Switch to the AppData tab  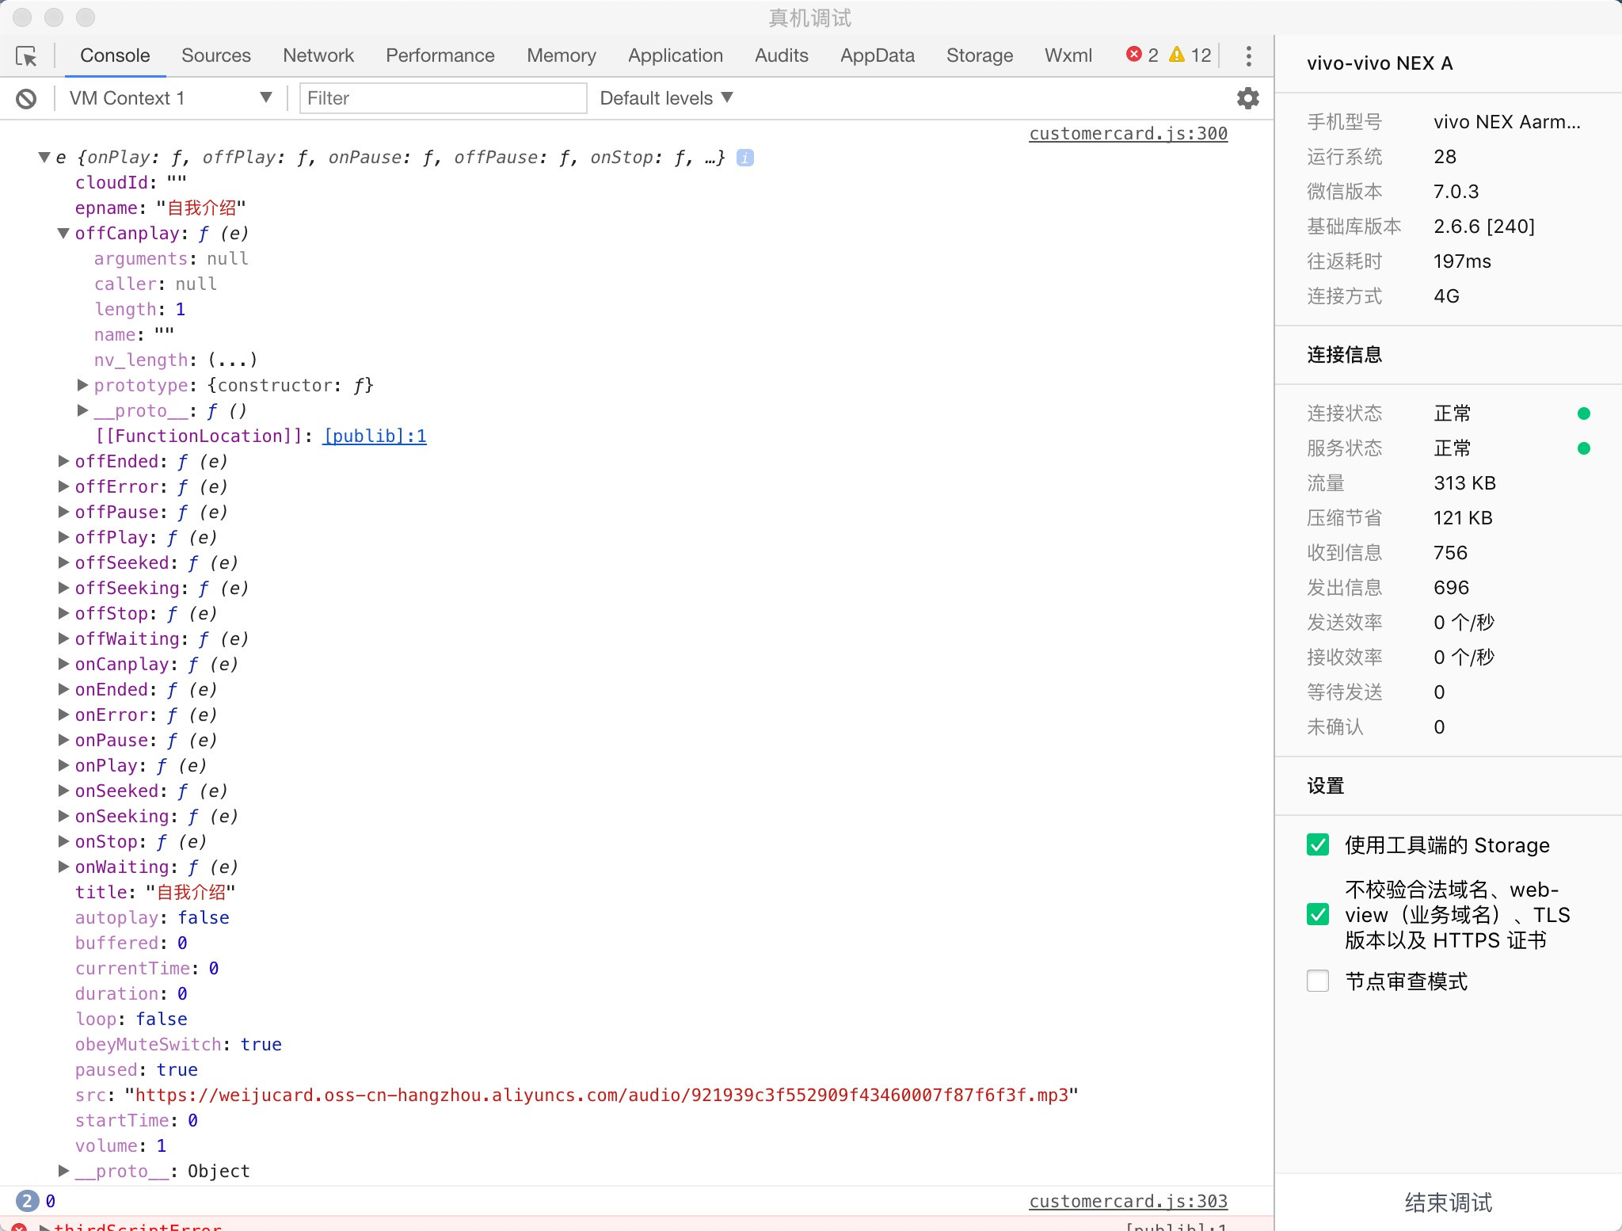[x=877, y=55]
